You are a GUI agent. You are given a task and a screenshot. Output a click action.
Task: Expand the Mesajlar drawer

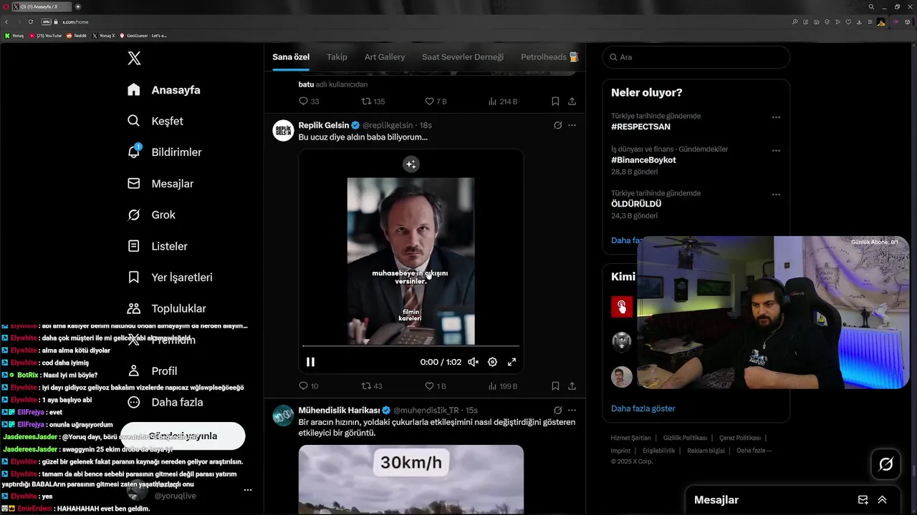(x=882, y=500)
